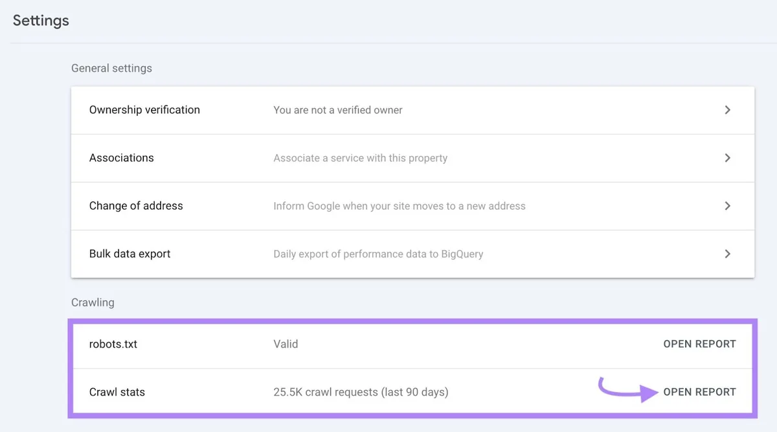The image size is (777, 432).
Task: Open report for robots.txt
Action: [699, 344]
